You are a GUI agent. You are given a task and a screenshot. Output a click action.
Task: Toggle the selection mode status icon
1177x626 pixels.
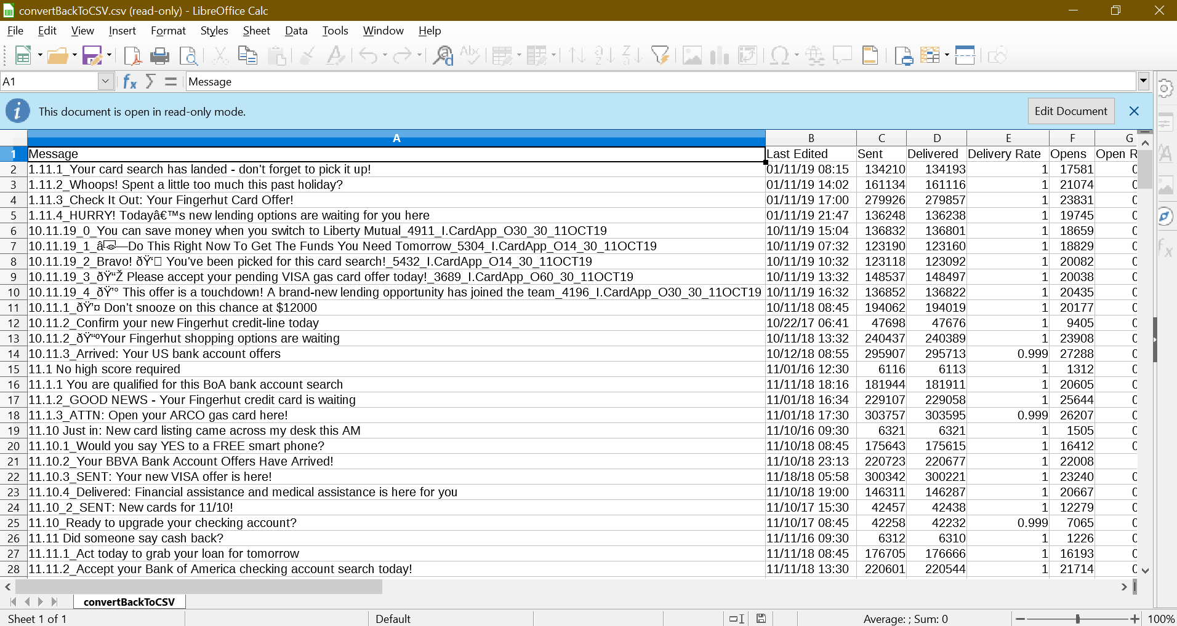(x=736, y=619)
